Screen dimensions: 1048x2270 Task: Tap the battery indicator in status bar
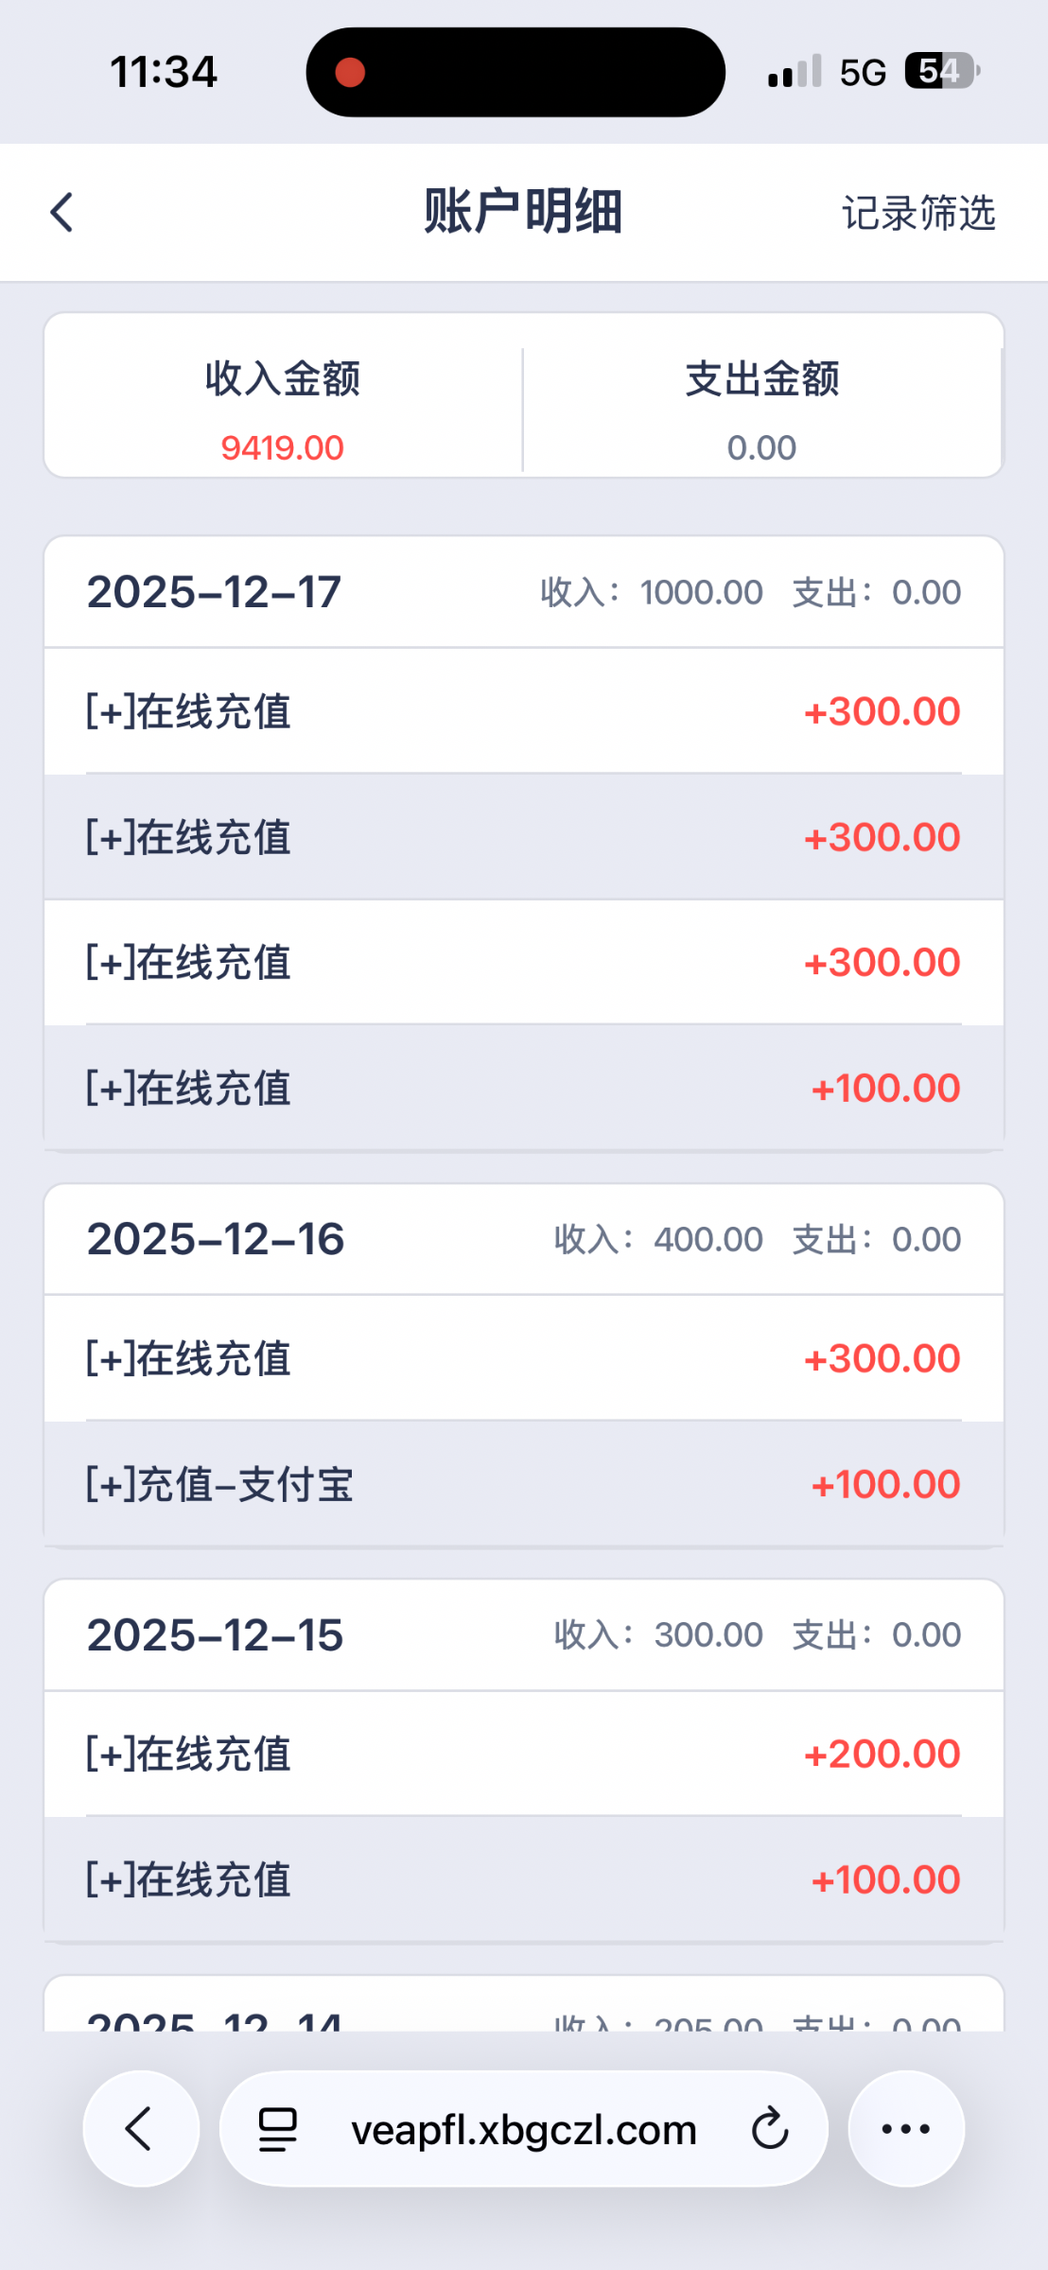(x=942, y=71)
